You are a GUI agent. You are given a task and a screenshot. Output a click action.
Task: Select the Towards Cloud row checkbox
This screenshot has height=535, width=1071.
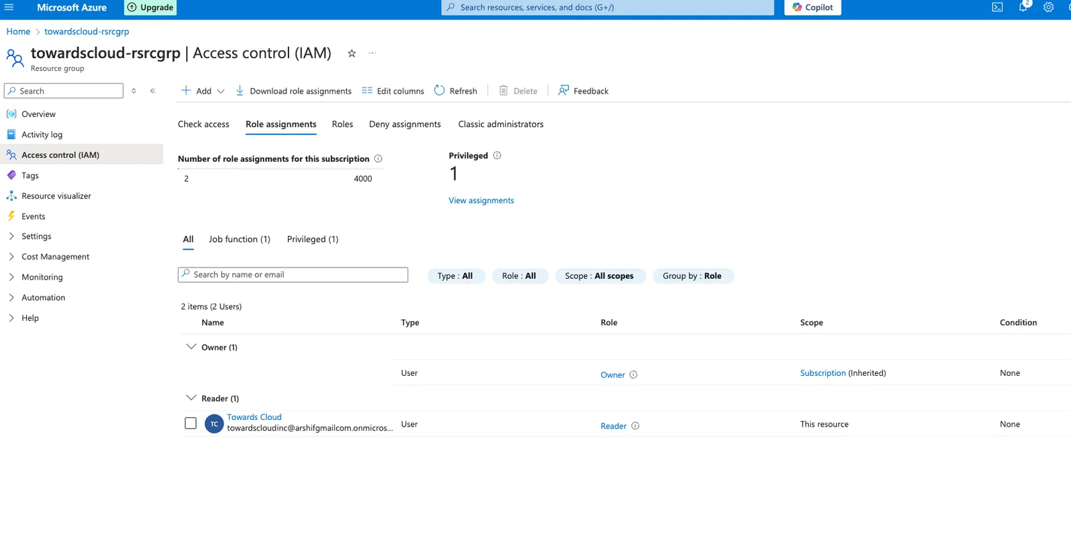pos(191,423)
